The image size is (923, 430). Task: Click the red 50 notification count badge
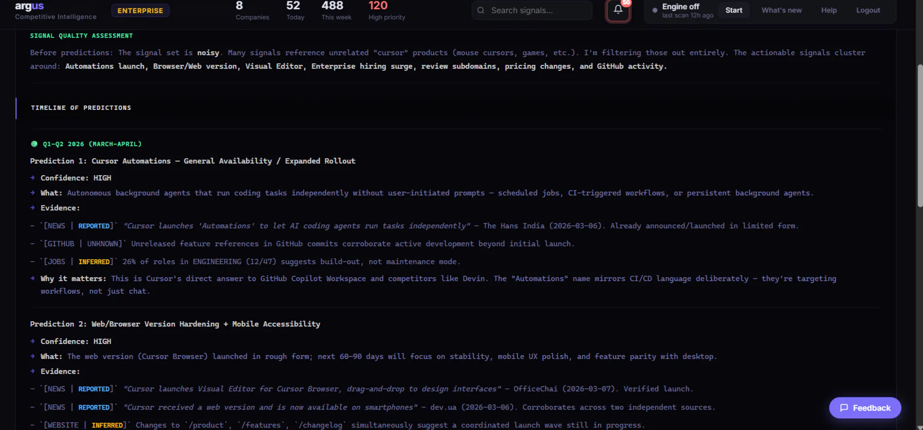[626, 3]
